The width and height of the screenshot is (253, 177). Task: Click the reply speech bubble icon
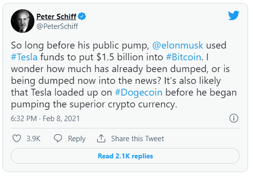(x=58, y=138)
